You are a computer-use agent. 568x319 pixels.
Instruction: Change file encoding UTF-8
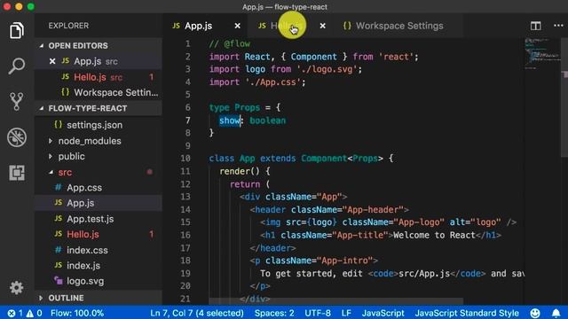pyautogui.click(x=318, y=313)
